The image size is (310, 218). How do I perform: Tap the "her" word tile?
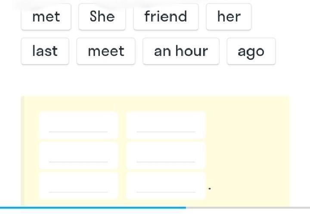click(229, 17)
